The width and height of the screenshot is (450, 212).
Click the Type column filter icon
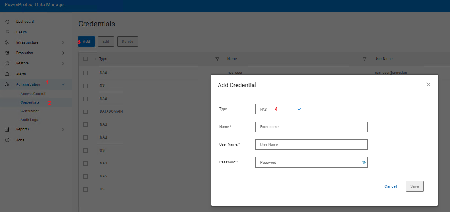(217, 59)
